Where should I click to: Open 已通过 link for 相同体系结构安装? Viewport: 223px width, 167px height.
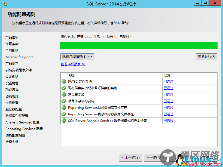(169, 101)
